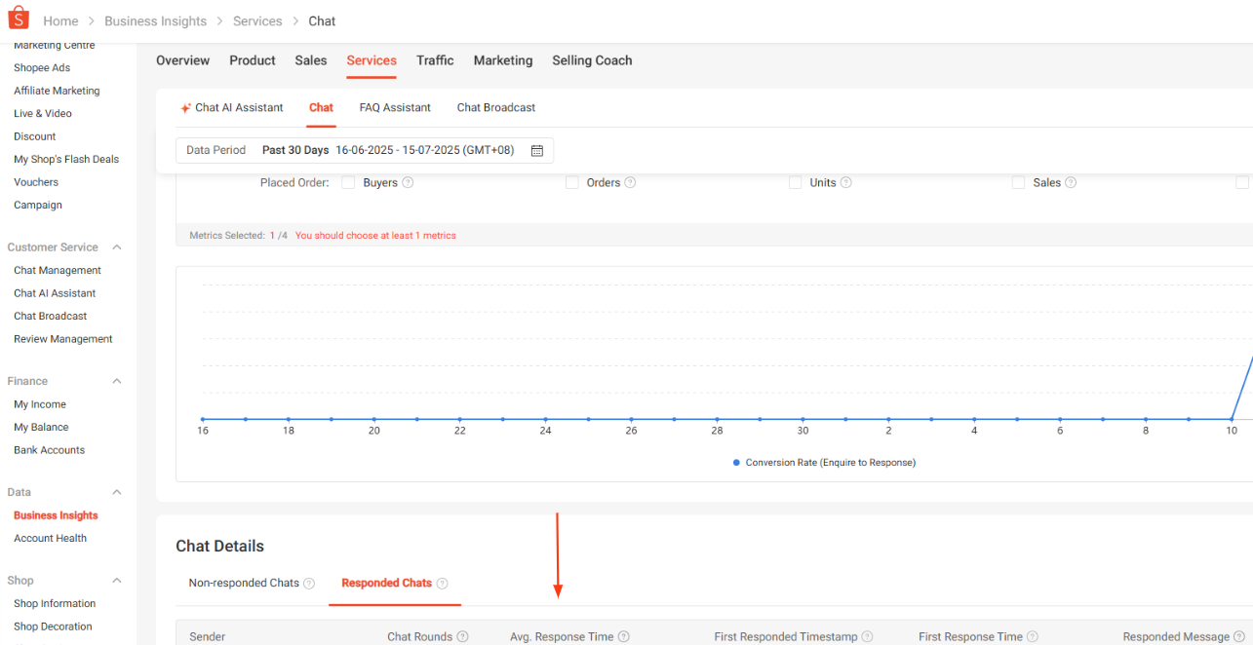Click help icon next to Sales
This screenshot has height=645, width=1253.
(x=1071, y=182)
